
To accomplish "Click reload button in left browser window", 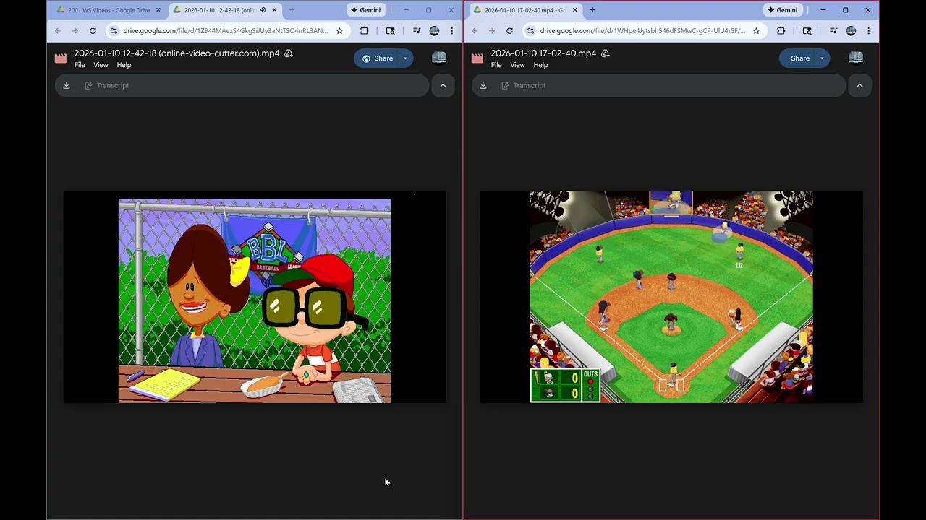I will tap(93, 31).
